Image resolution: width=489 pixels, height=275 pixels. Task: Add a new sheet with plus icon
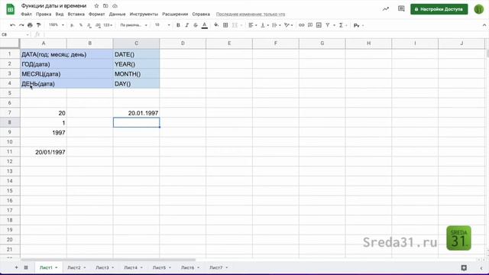click(x=16, y=267)
